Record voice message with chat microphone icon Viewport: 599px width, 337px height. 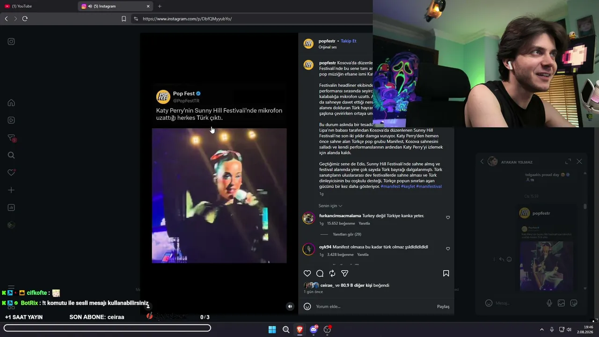click(x=549, y=303)
